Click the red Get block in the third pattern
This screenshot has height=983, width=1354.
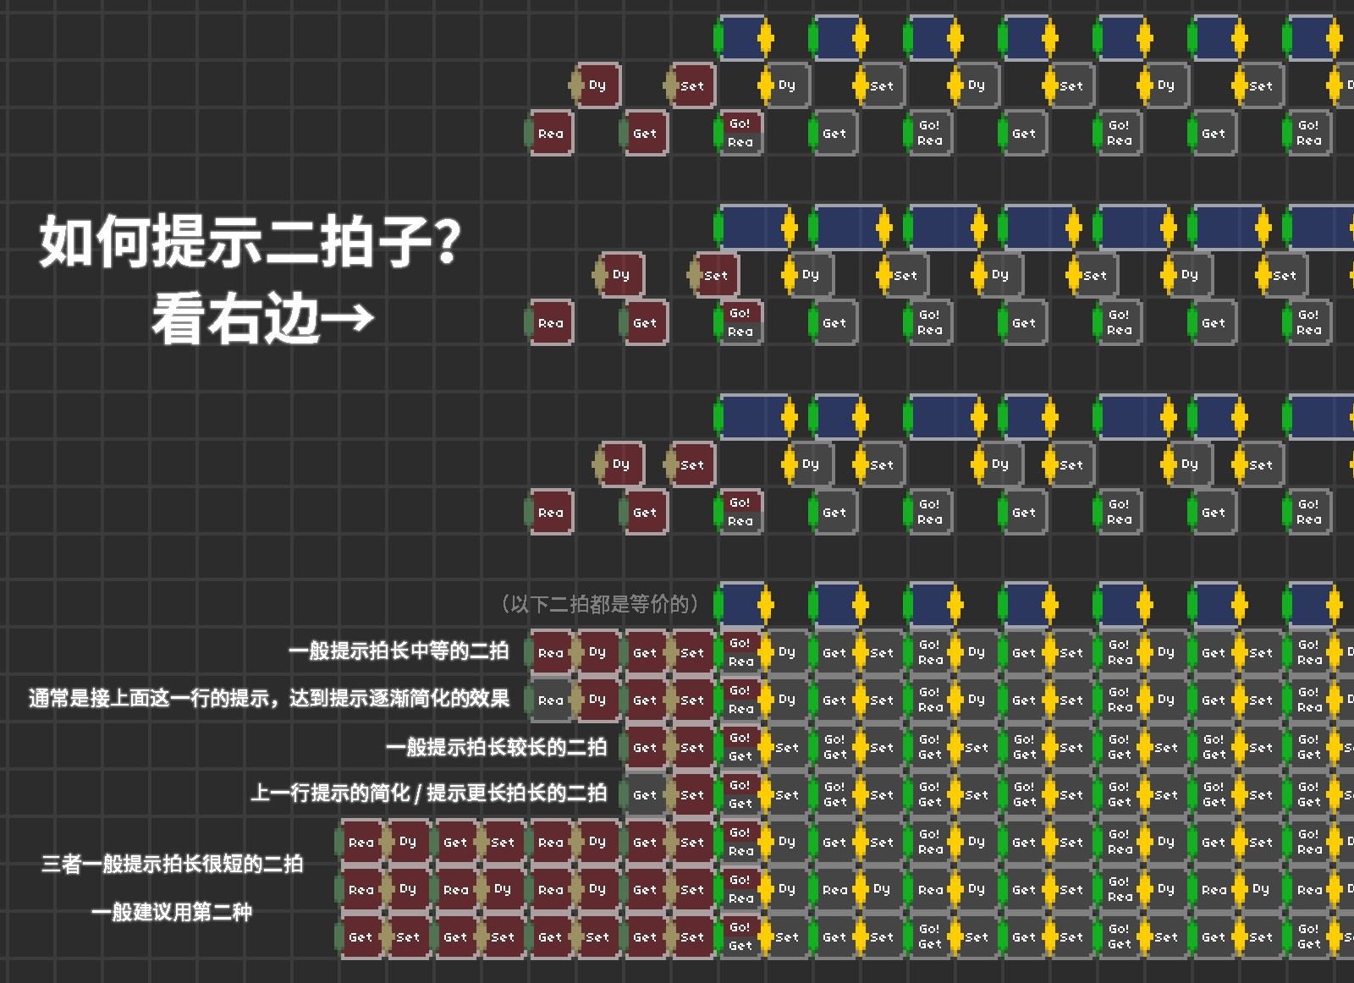[646, 513]
